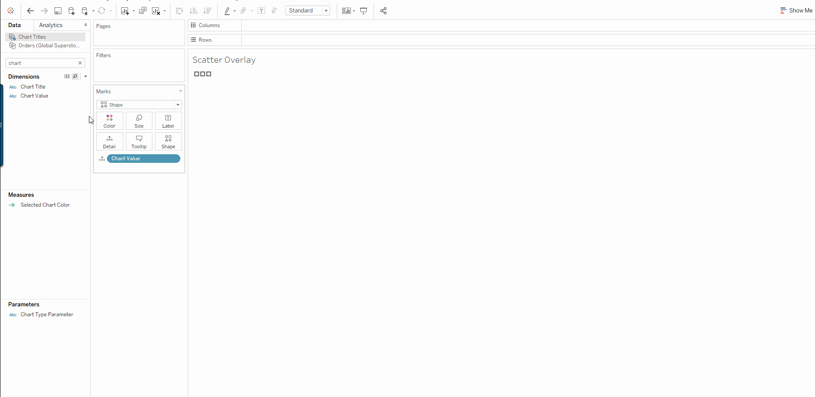Click the Fix axes pin icon
This screenshot has width=815, height=397.
pyautogui.click(x=274, y=11)
